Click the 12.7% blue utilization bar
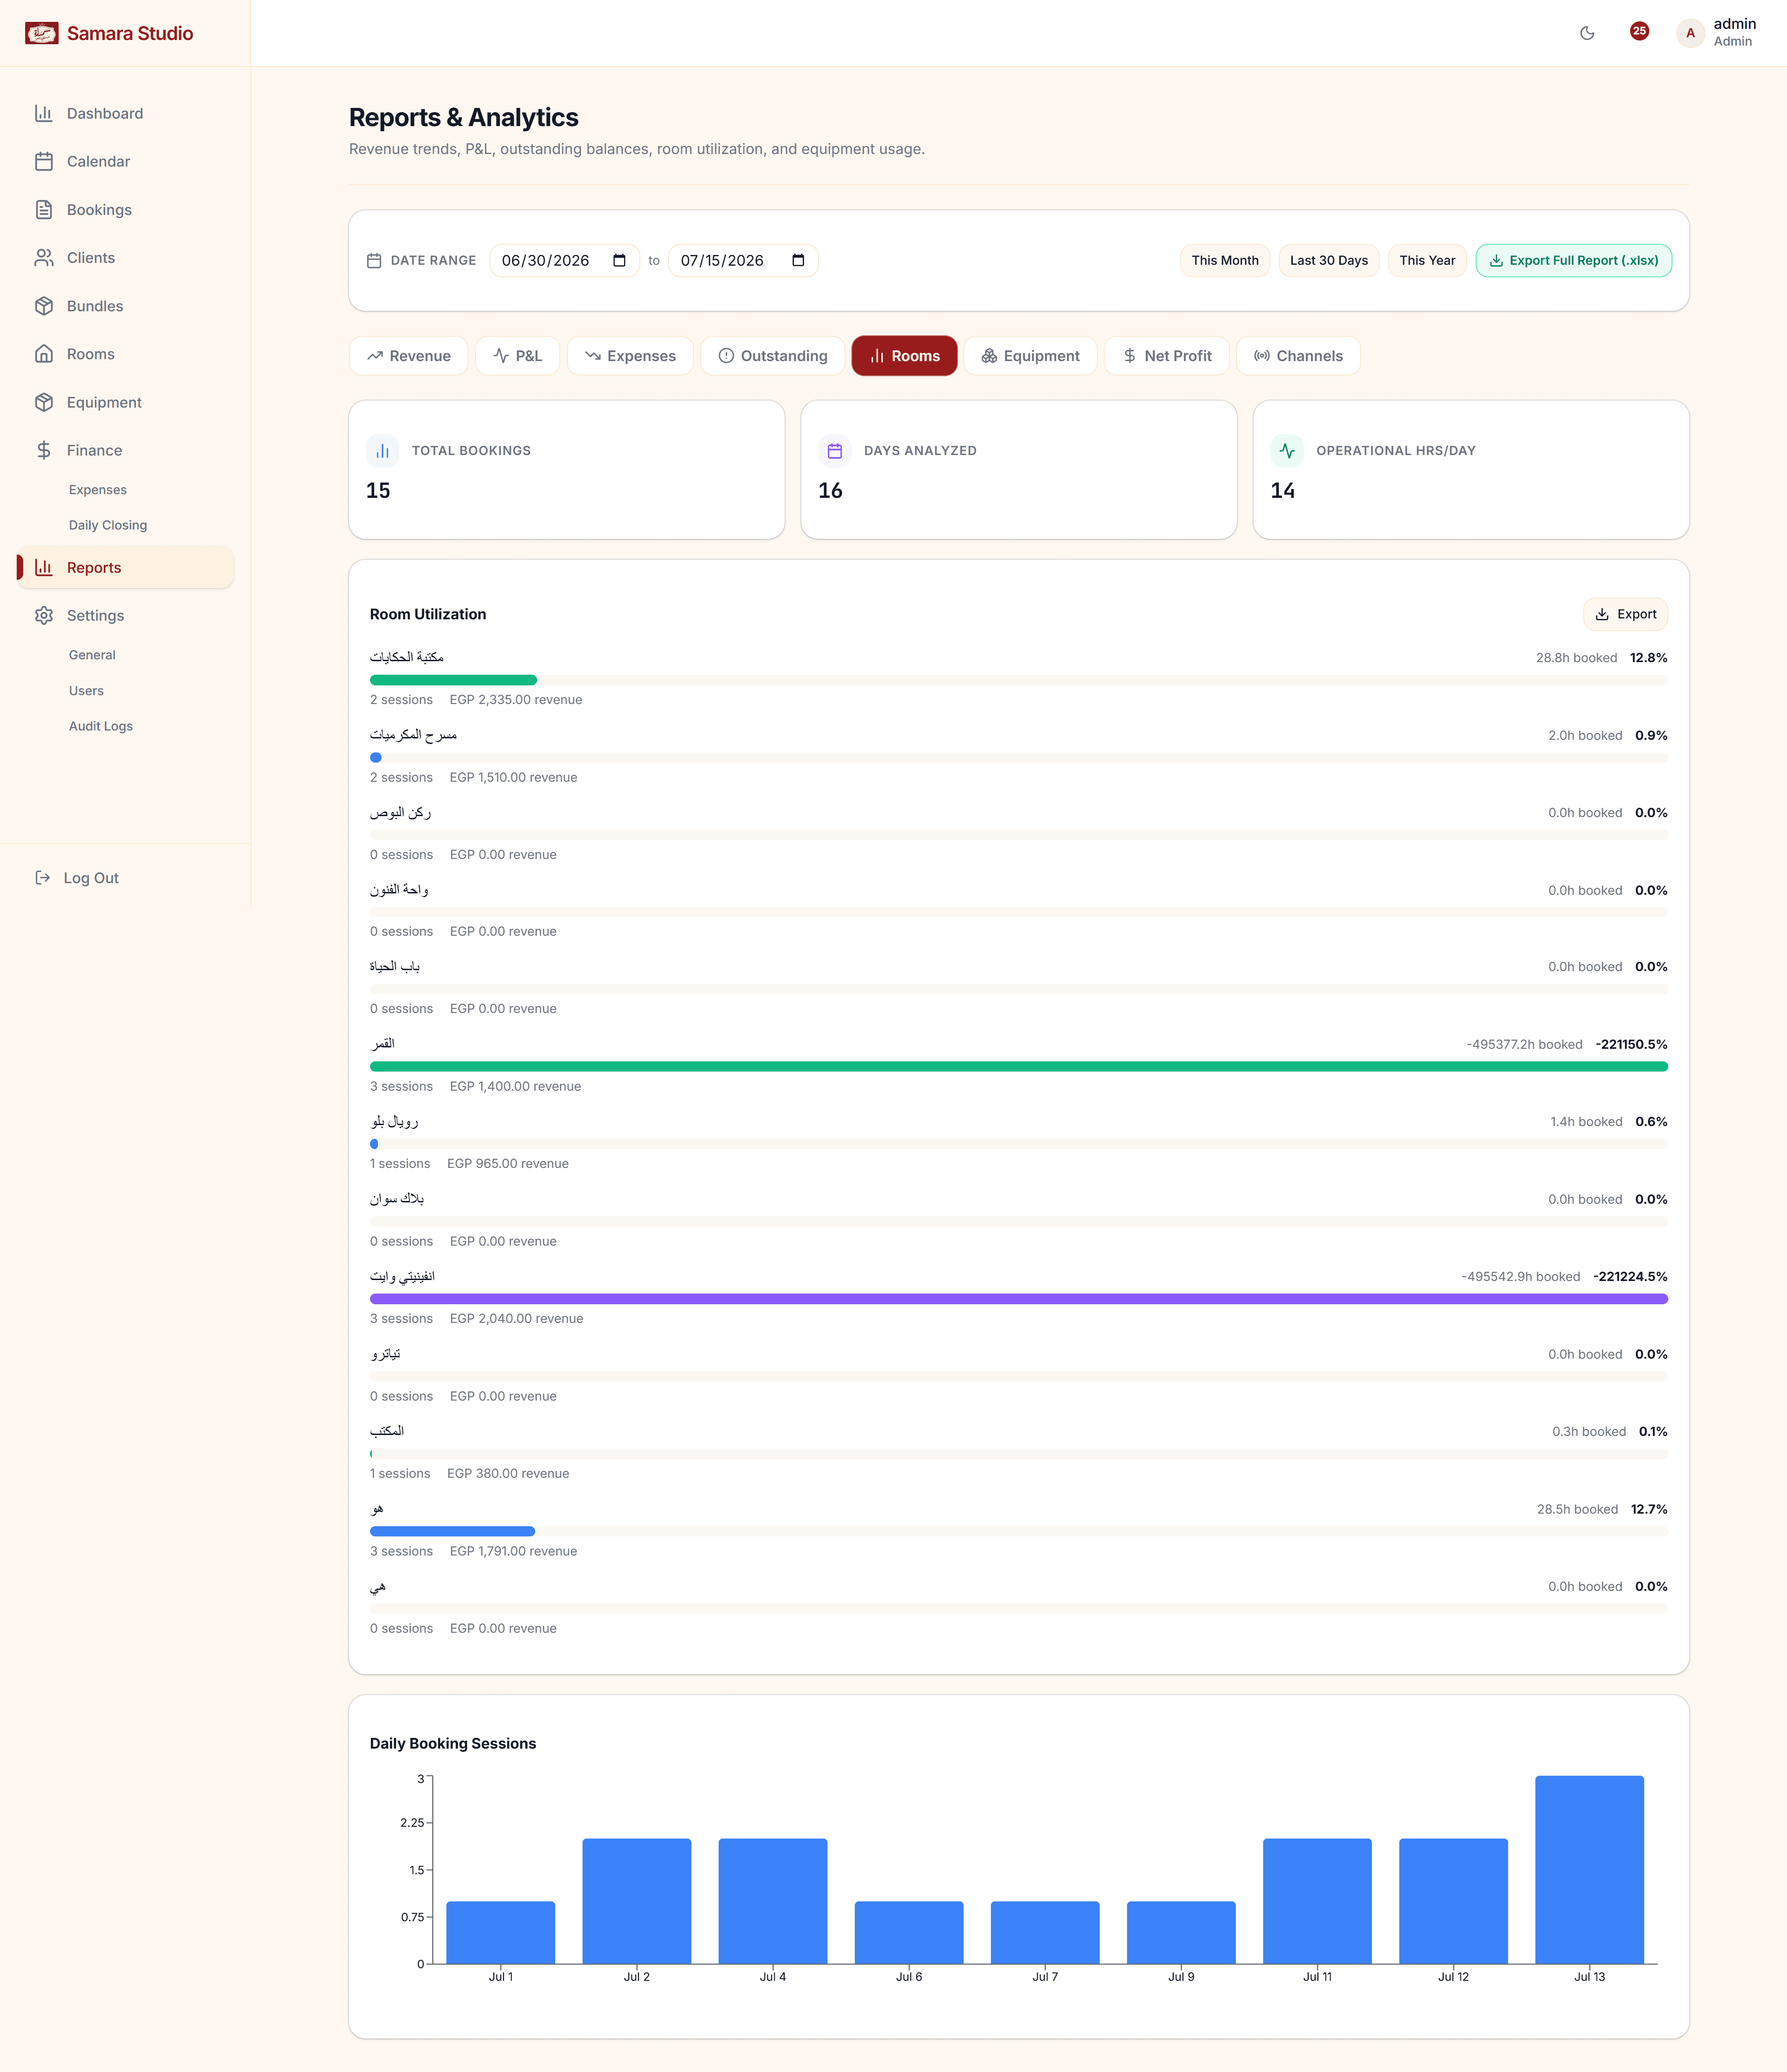This screenshot has width=1787, height=2072. 452,1531
